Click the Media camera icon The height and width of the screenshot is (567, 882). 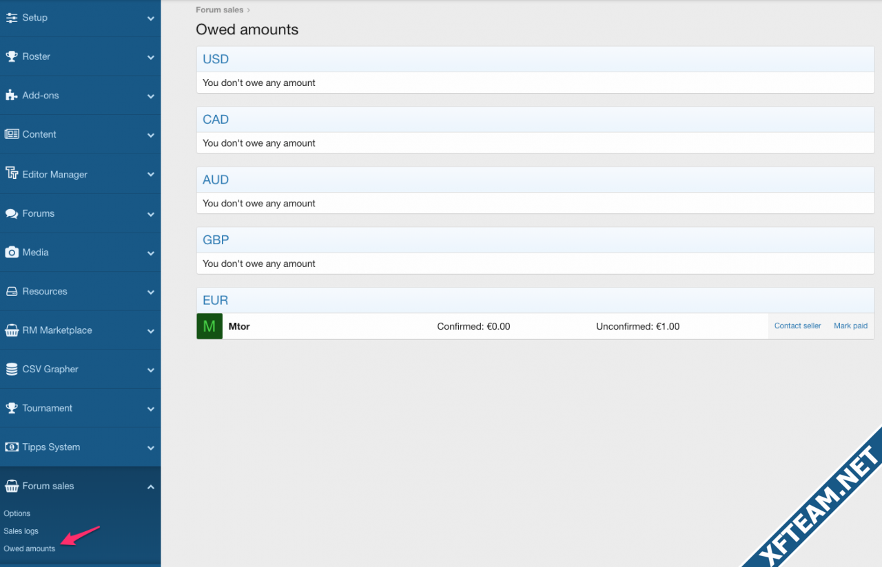[12, 253]
